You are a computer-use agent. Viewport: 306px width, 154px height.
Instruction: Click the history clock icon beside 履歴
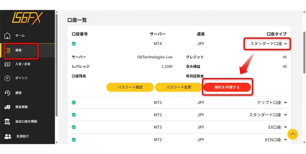coord(7,93)
